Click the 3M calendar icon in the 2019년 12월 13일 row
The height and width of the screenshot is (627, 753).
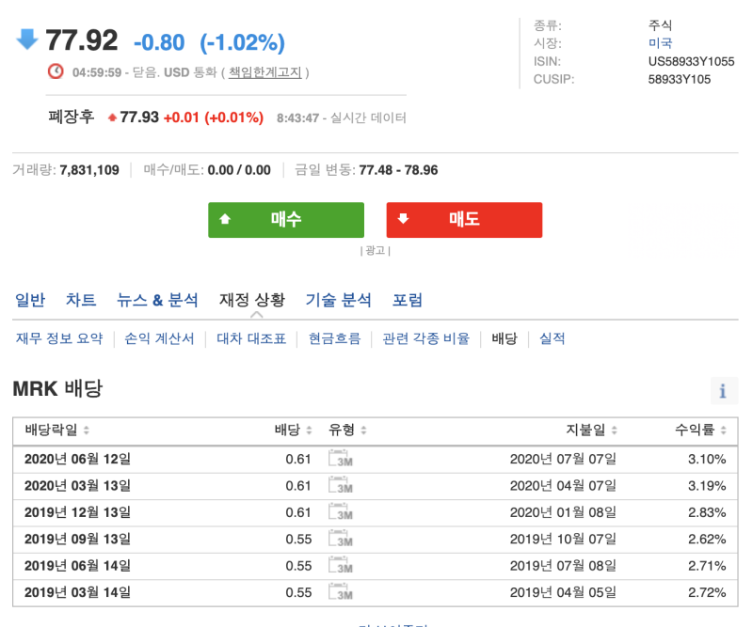[x=341, y=511]
